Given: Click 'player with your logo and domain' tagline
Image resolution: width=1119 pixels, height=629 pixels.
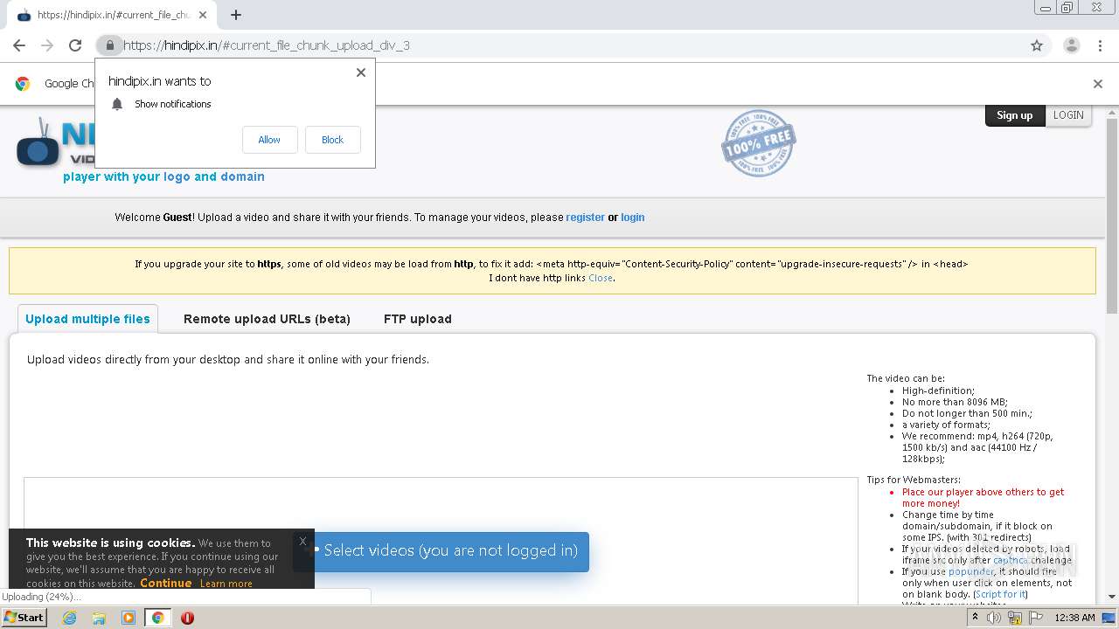Looking at the screenshot, I should coord(163,176).
